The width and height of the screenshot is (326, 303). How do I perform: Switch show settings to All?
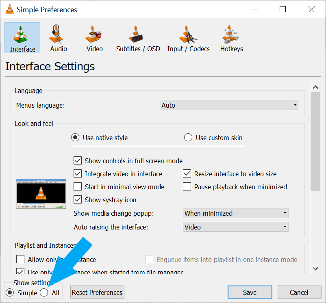(44, 292)
